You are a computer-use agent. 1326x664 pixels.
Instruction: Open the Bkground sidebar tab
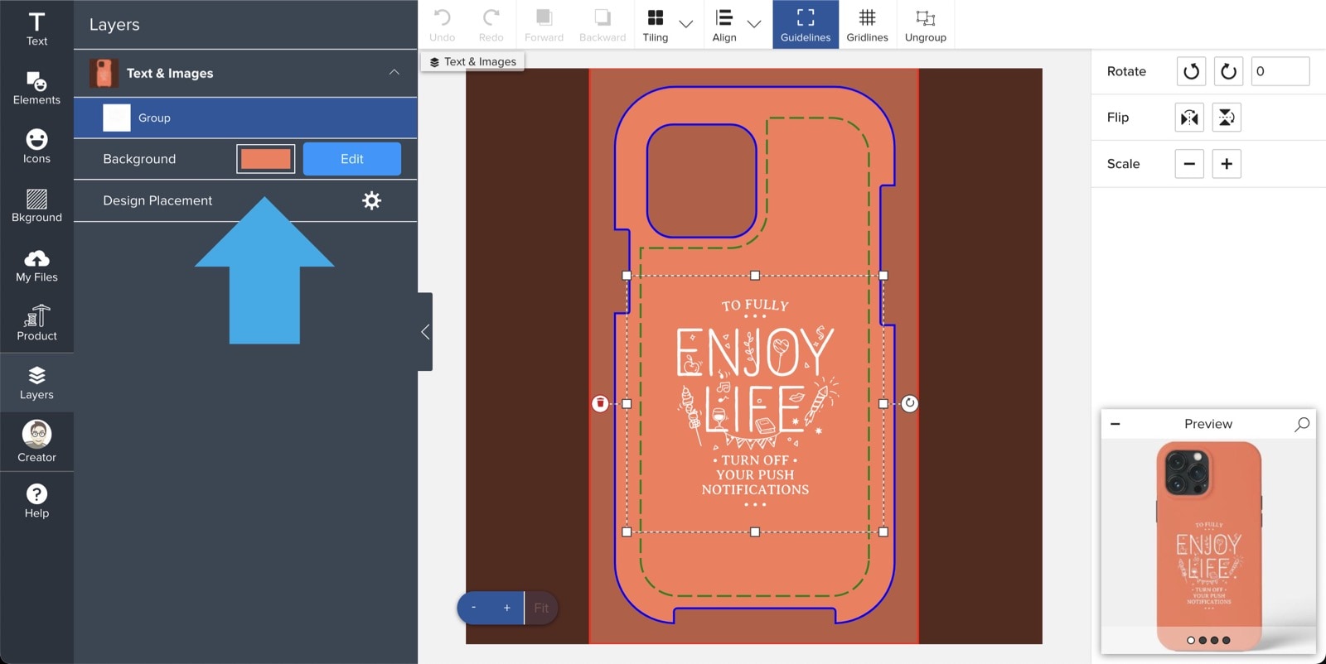click(36, 205)
